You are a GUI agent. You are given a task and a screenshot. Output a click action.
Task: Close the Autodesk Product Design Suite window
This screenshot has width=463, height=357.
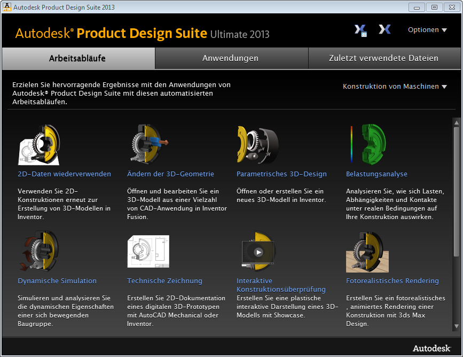(x=452, y=7)
